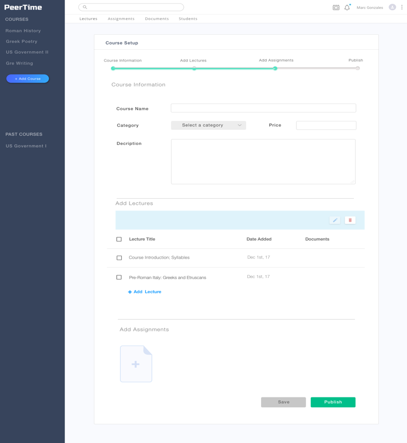Click the calendar icon in top bar
This screenshot has height=443, width=407.
pyautogui.click(x=336, y=8)
